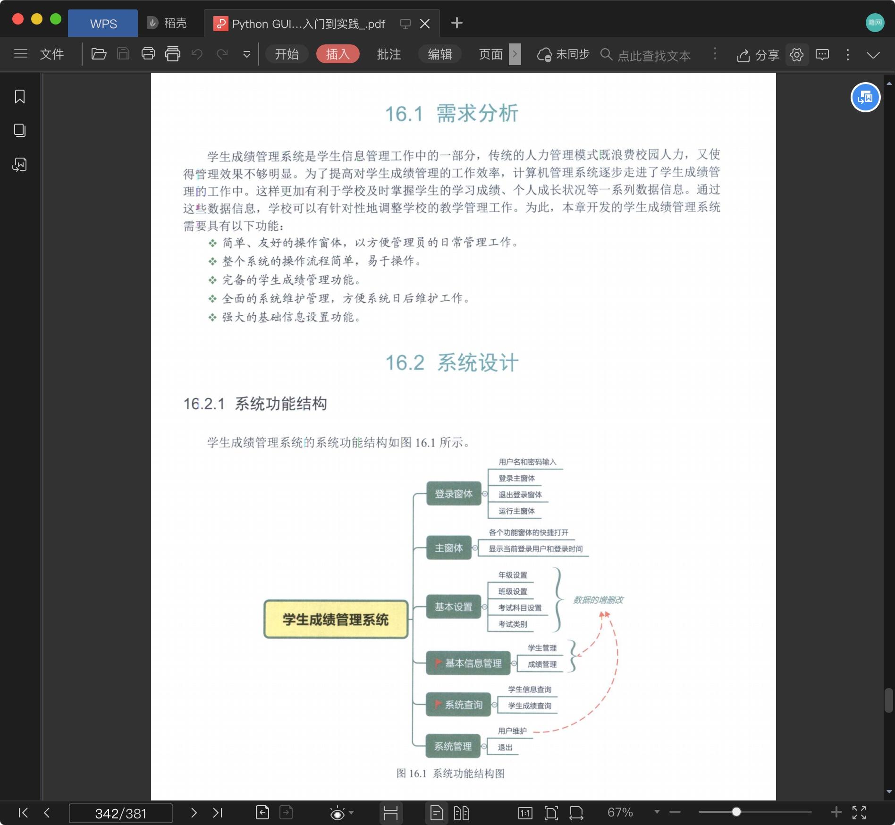Click the open folder icon

(x=99, y=54)
